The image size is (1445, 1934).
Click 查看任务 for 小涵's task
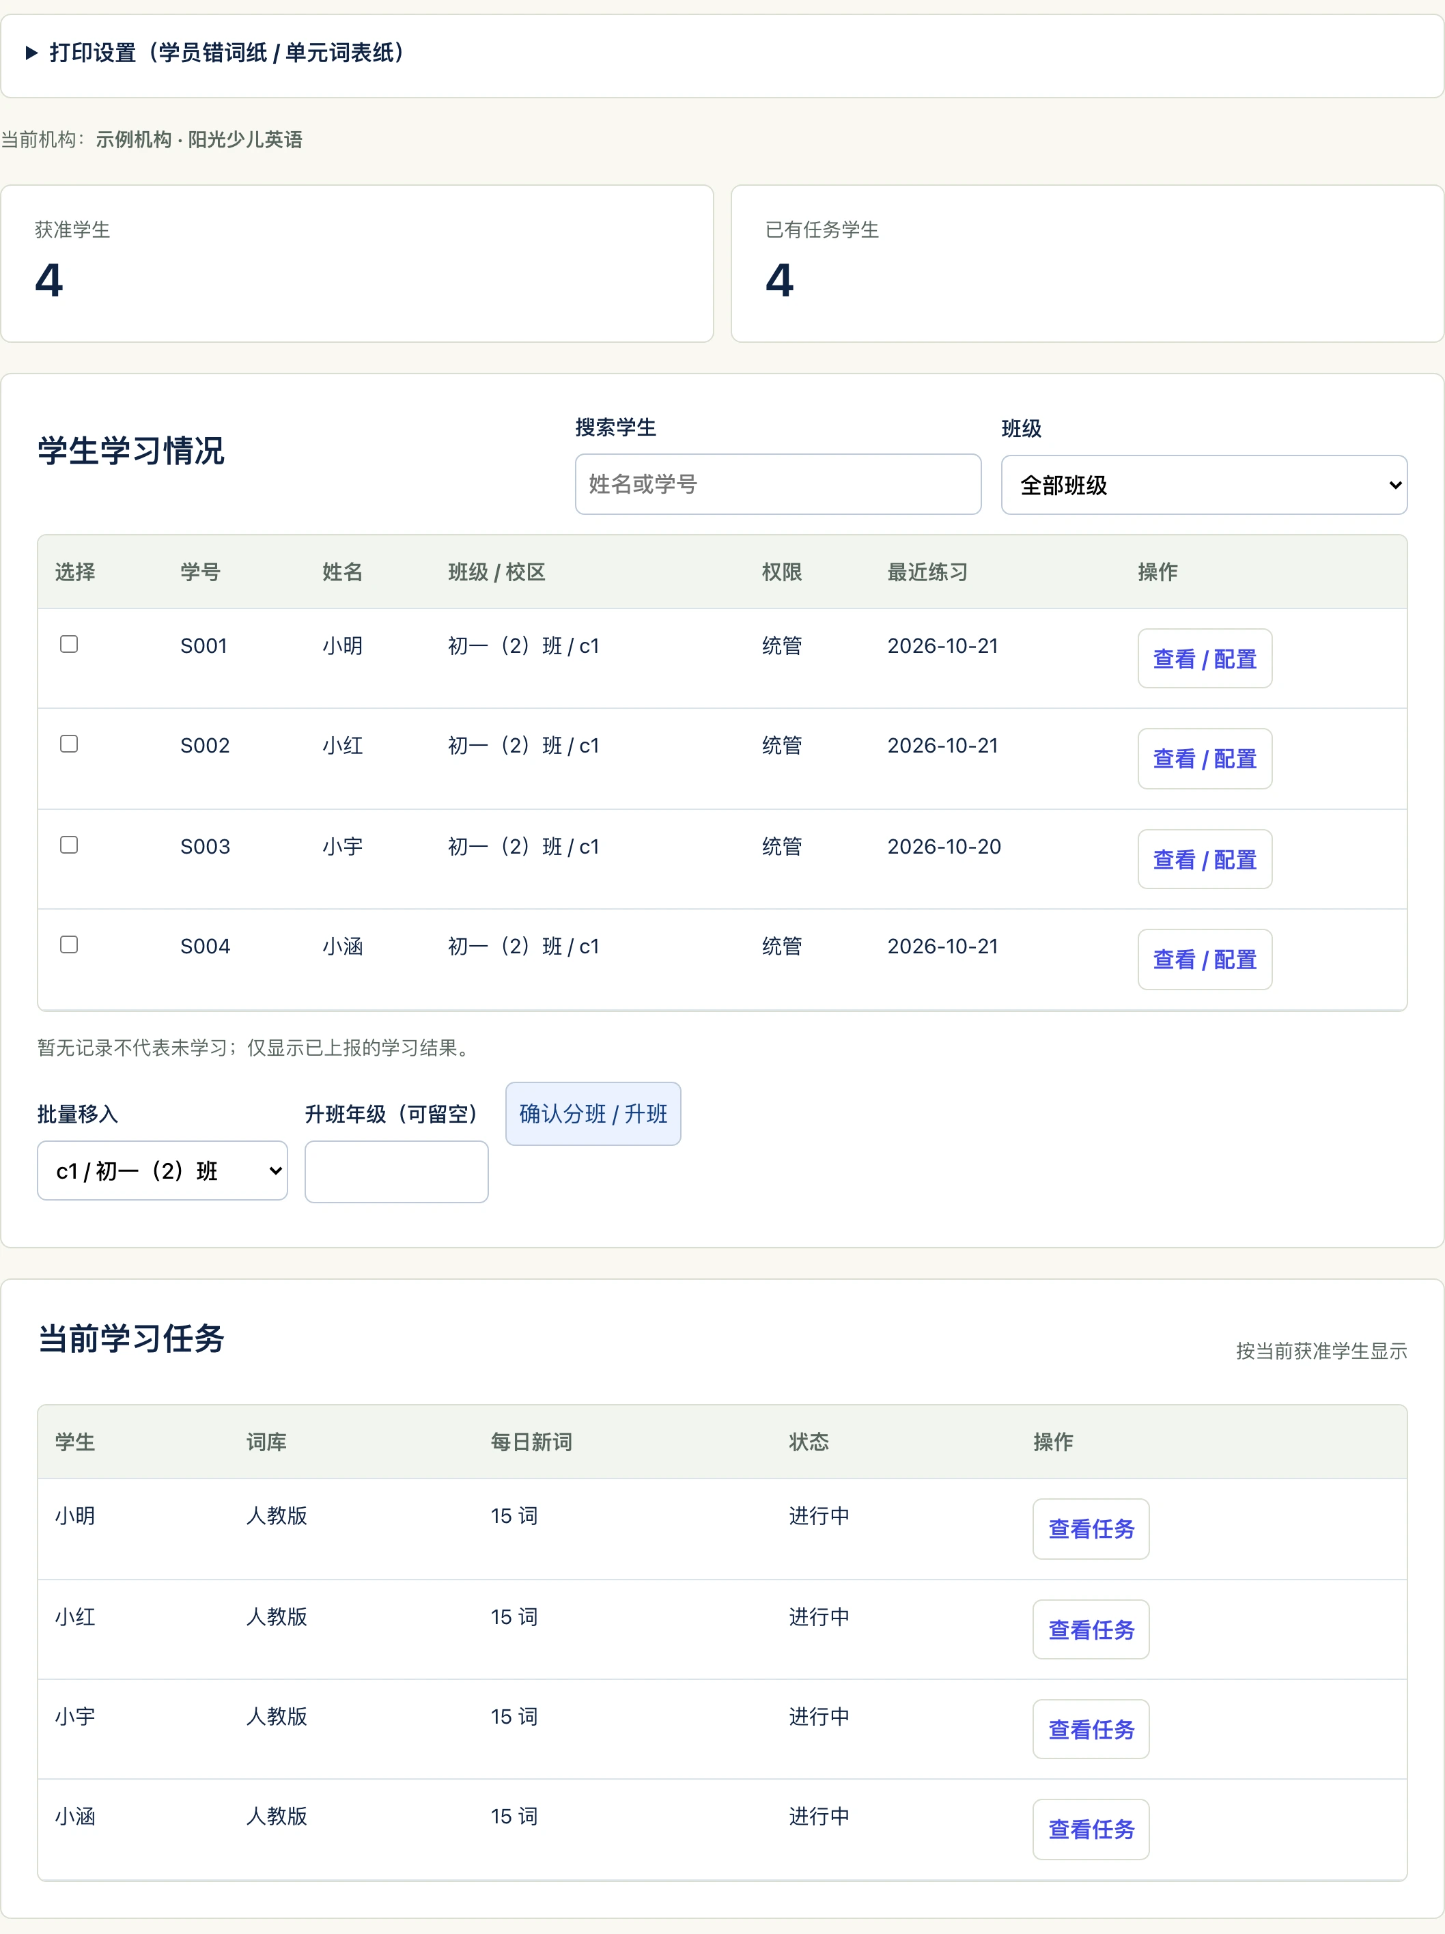[1091, 1829]
